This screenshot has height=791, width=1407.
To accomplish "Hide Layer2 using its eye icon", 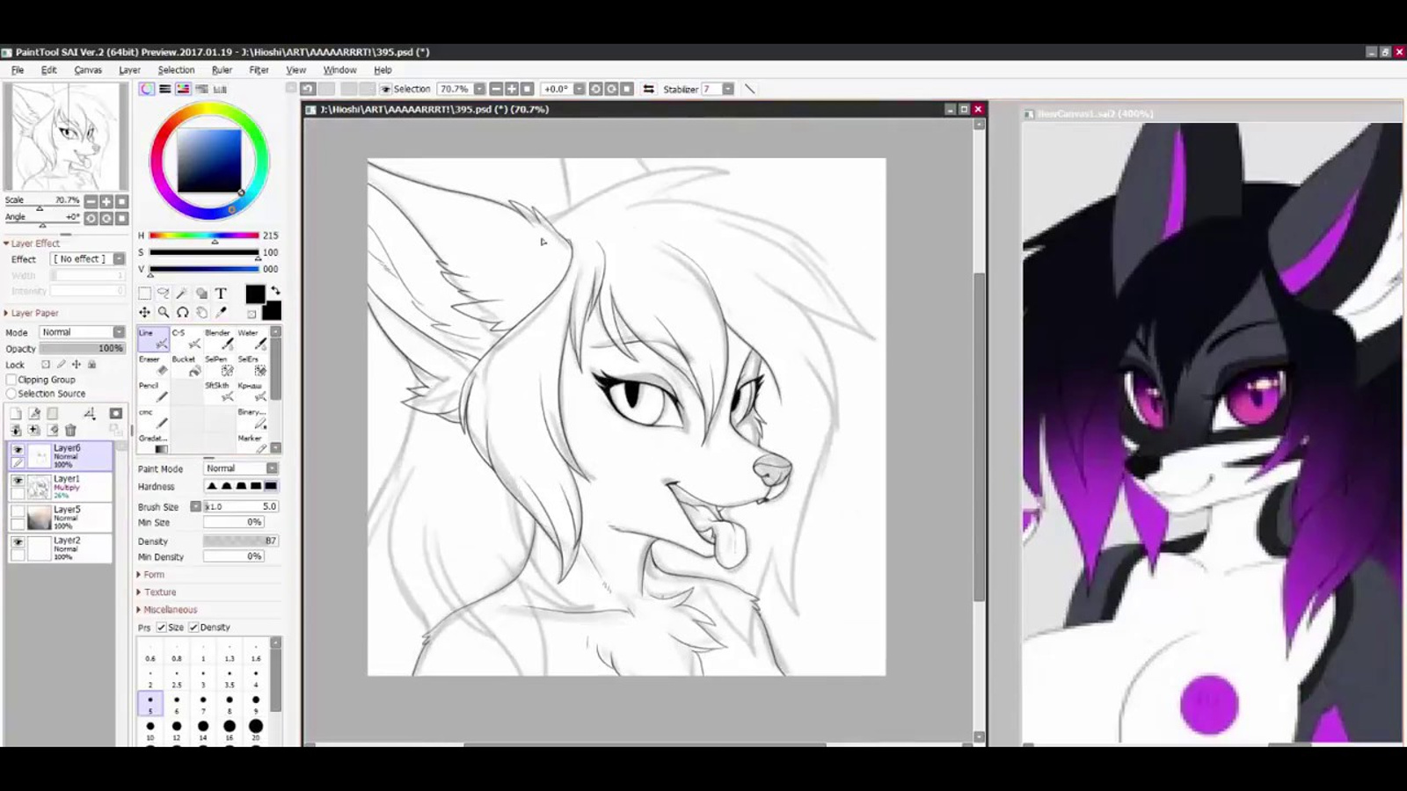I will (18, 542).
